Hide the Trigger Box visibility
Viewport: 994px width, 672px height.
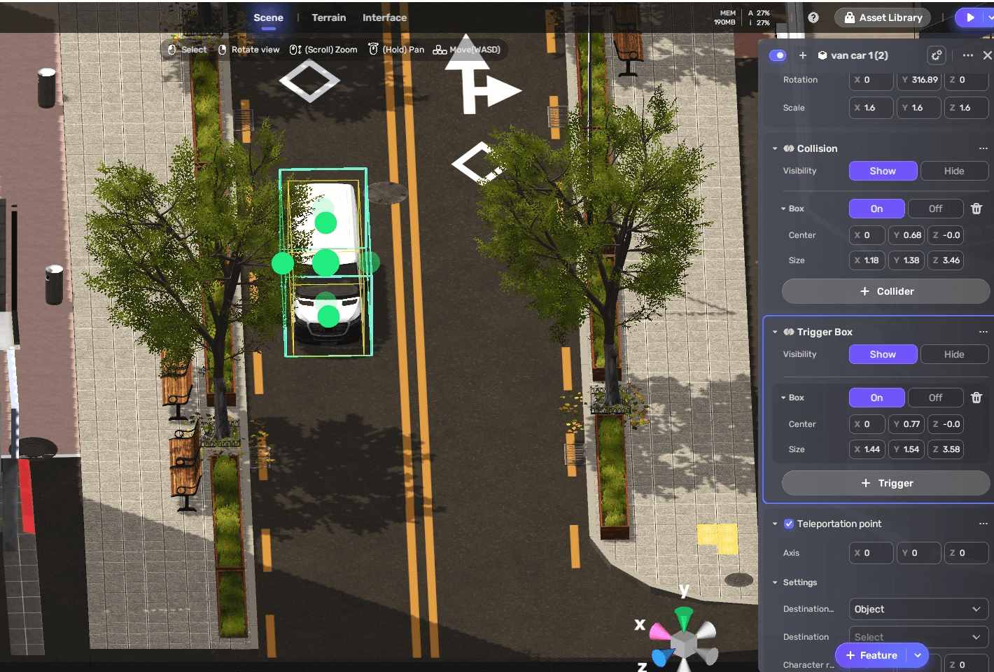coord(953,354)
